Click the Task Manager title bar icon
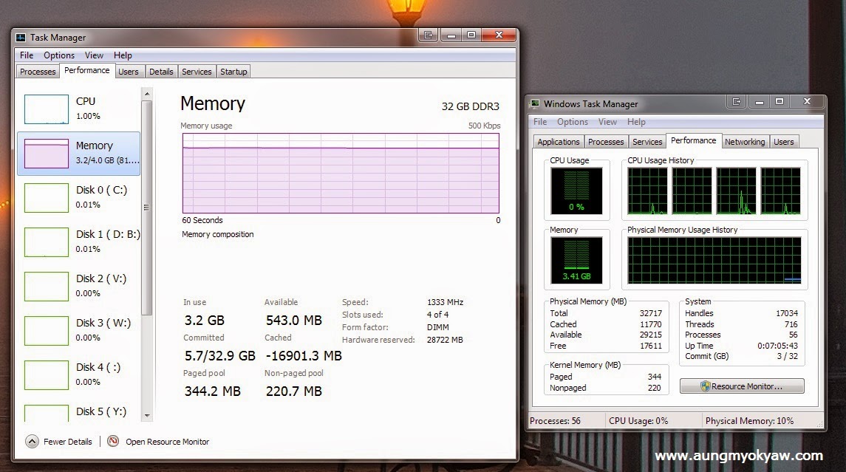Image resolution: width=846 pixels, height=472 pixels. click(x=21, y=37)
